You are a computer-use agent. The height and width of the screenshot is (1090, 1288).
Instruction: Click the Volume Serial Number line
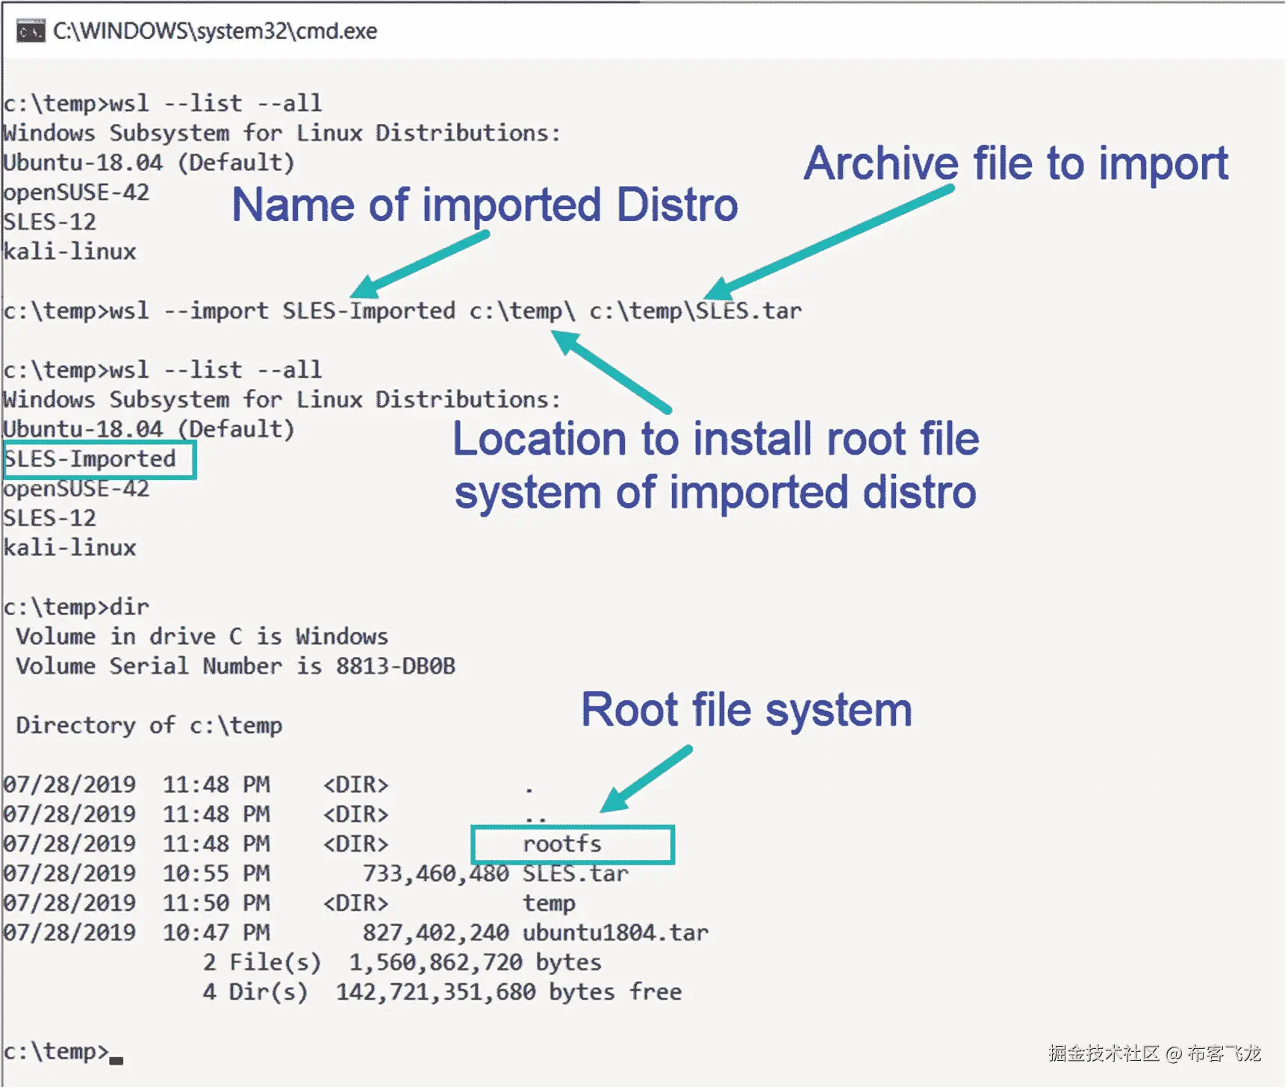[x=235, y=666]
